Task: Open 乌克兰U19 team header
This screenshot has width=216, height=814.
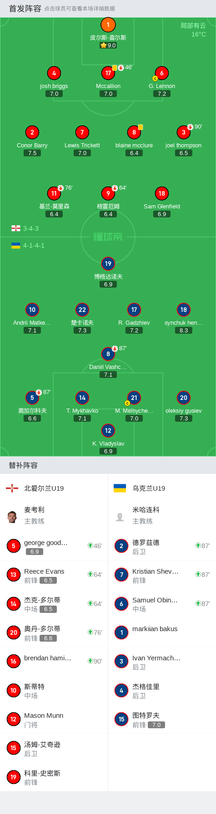Action: tap(162, 488)
